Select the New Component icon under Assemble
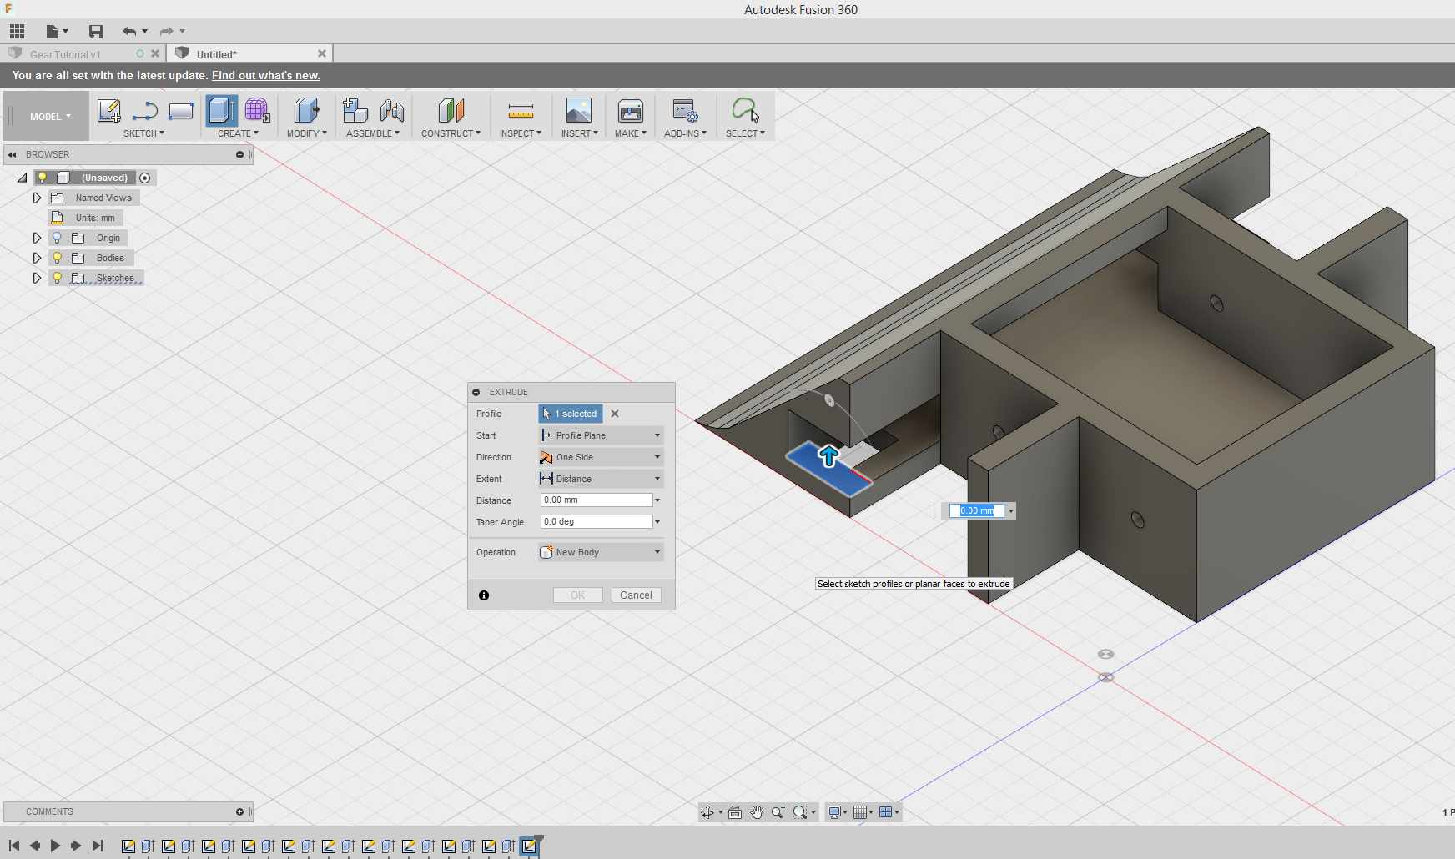 click(355, 110)
